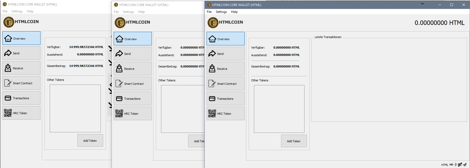Open the File menu in the left window
470x168 pixels.
click(x=5, y=11)
